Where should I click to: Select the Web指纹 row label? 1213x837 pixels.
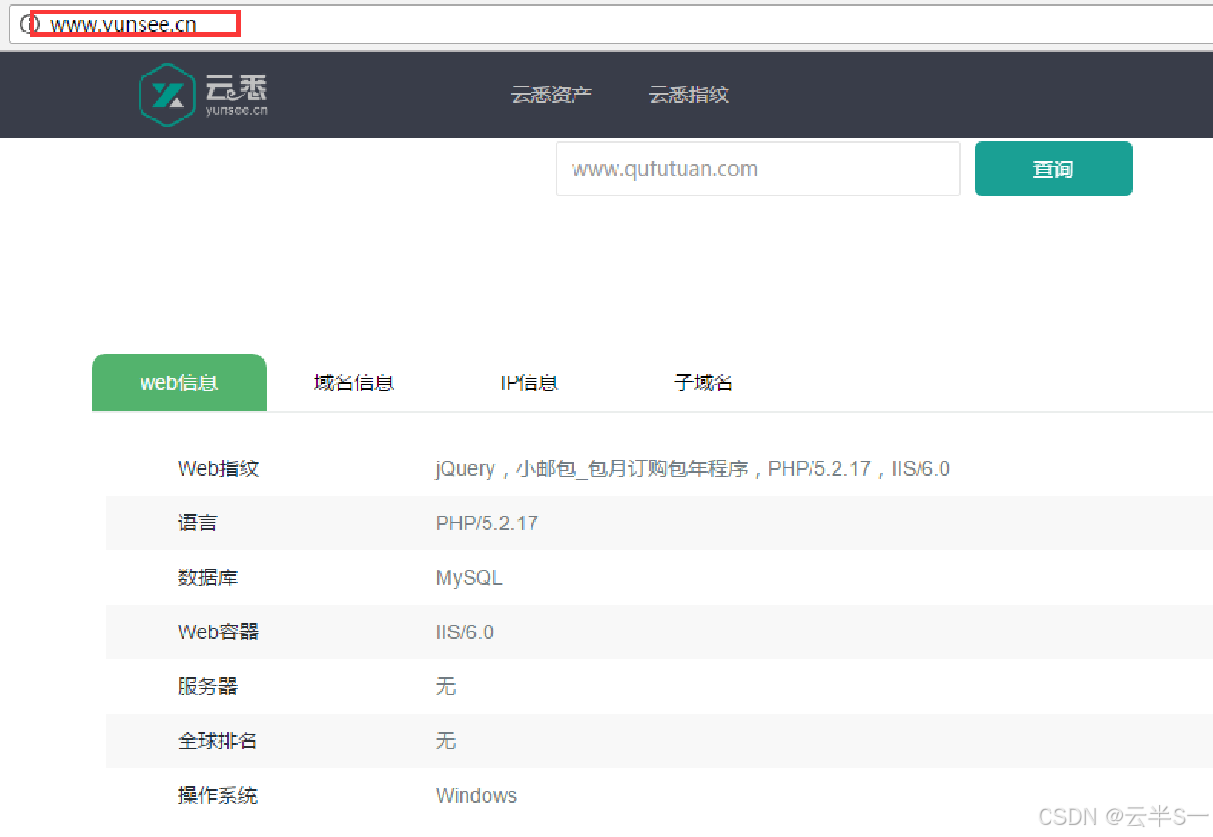click(x=218, y=469)
